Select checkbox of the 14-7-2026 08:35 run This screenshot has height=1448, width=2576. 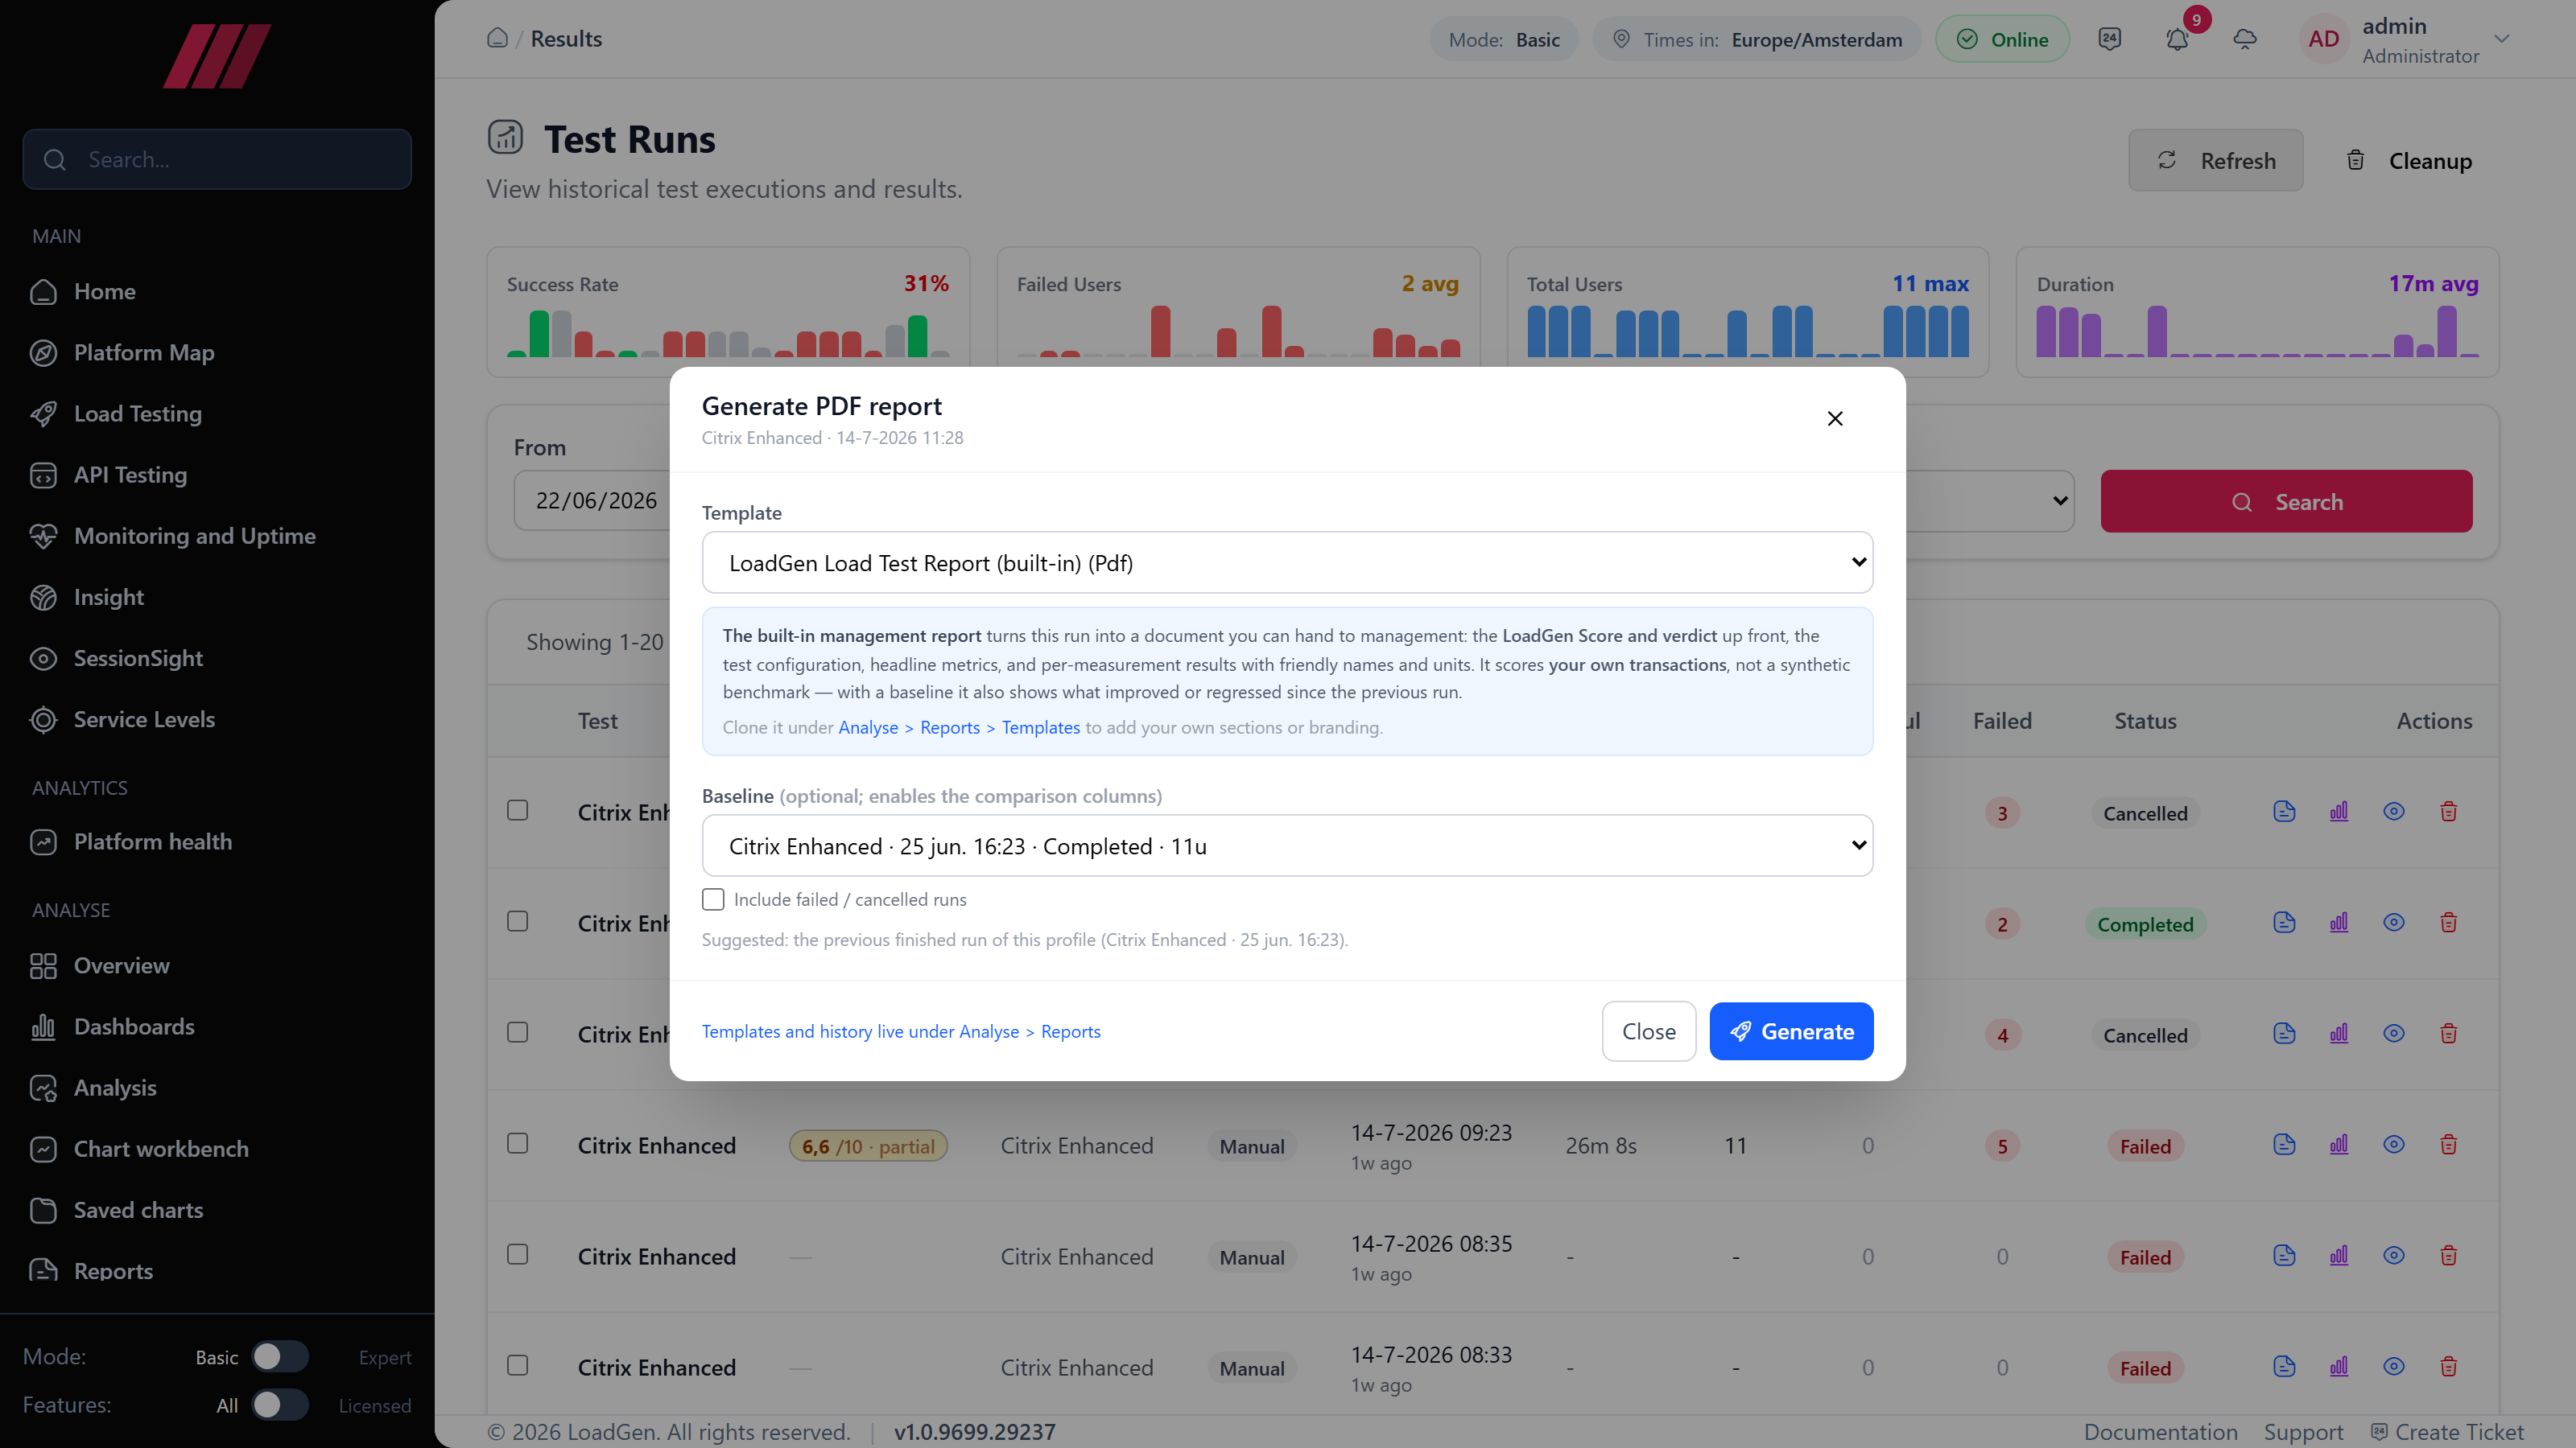click(517, 1254)
